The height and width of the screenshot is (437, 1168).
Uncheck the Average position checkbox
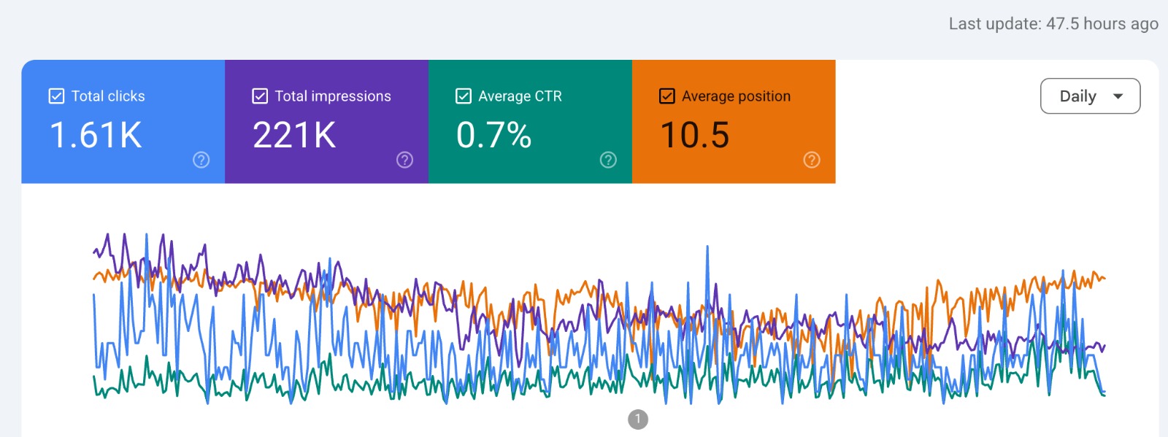coord(667,96)
